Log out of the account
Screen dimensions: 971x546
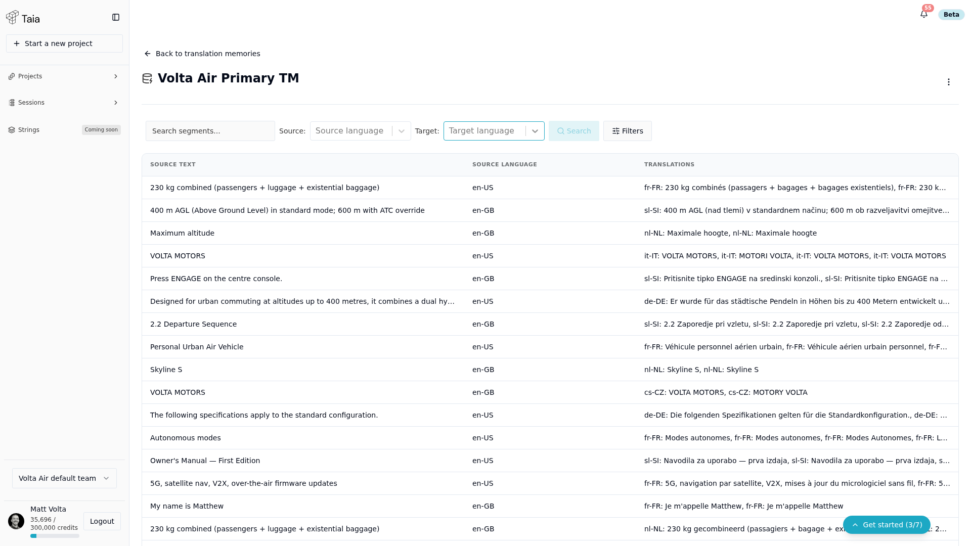click(x=102, y=521)
